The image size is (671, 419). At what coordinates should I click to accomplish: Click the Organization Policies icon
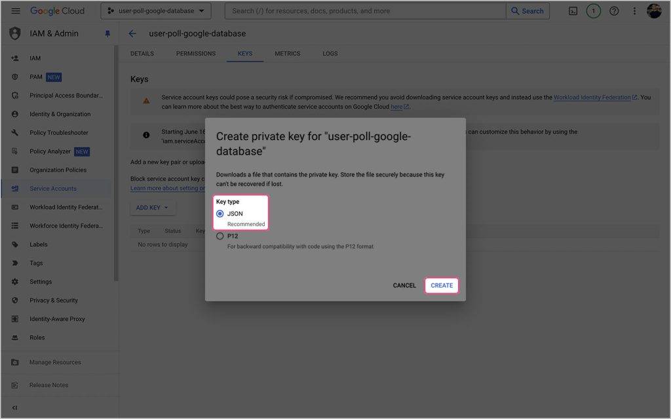click(x=15, y=170)
